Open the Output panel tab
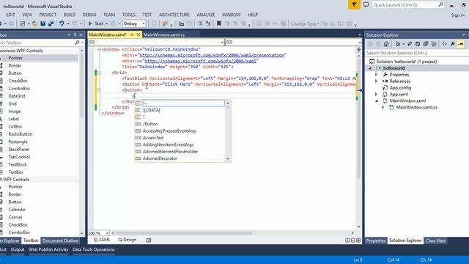This screenshot has height=264, width=469. point(18,249)
